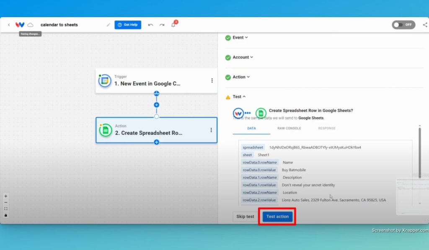Click the Lions Auto Sales address value
This screenshot has height=250, width=429.
click(x=334, y=200)
